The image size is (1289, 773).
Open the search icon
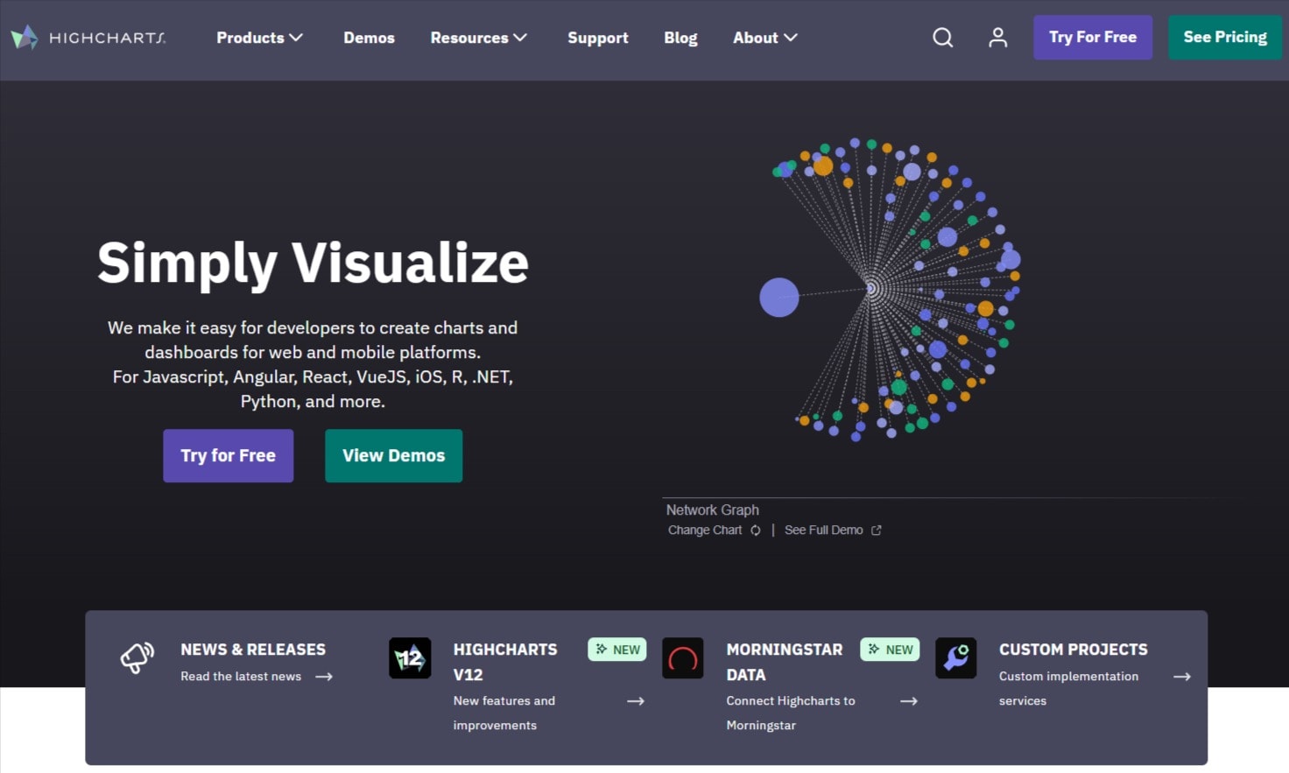coord(942,38)
